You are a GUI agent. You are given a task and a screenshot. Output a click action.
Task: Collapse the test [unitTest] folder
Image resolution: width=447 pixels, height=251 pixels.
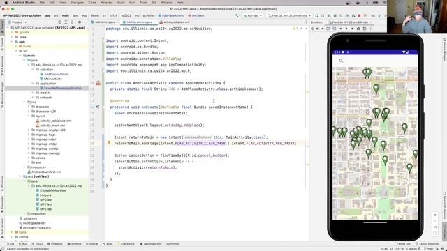pos(20,176)
